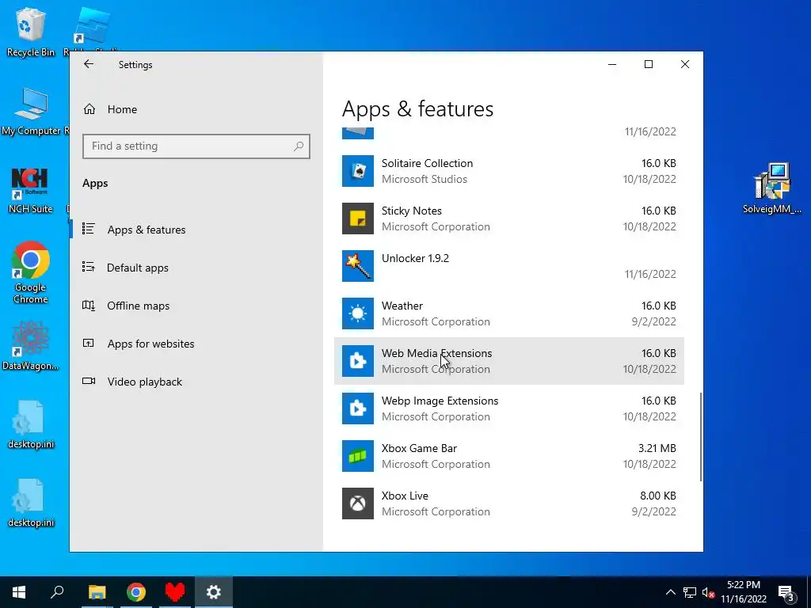The image size is (811, 608).
Task: Click the Settings gear on the taskbar
Action: click(x=214, y=592)
